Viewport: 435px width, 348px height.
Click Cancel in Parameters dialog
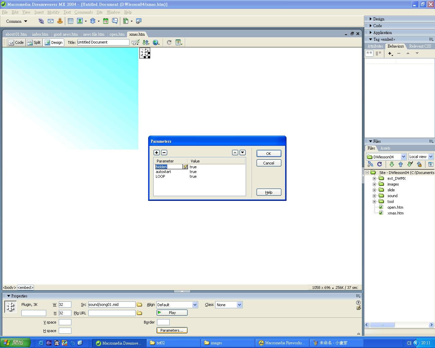(x=269, y=163)
